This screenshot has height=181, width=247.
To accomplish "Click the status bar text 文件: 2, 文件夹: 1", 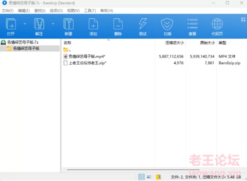I will click(x=186, y=177).
